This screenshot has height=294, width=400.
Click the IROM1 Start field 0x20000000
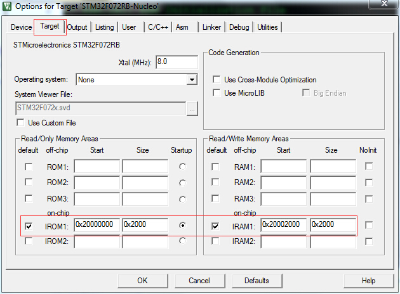tap(97, 225)
